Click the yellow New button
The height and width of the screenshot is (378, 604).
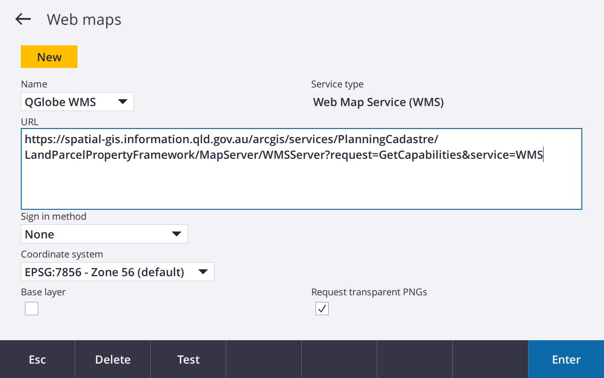pos(49,57)
